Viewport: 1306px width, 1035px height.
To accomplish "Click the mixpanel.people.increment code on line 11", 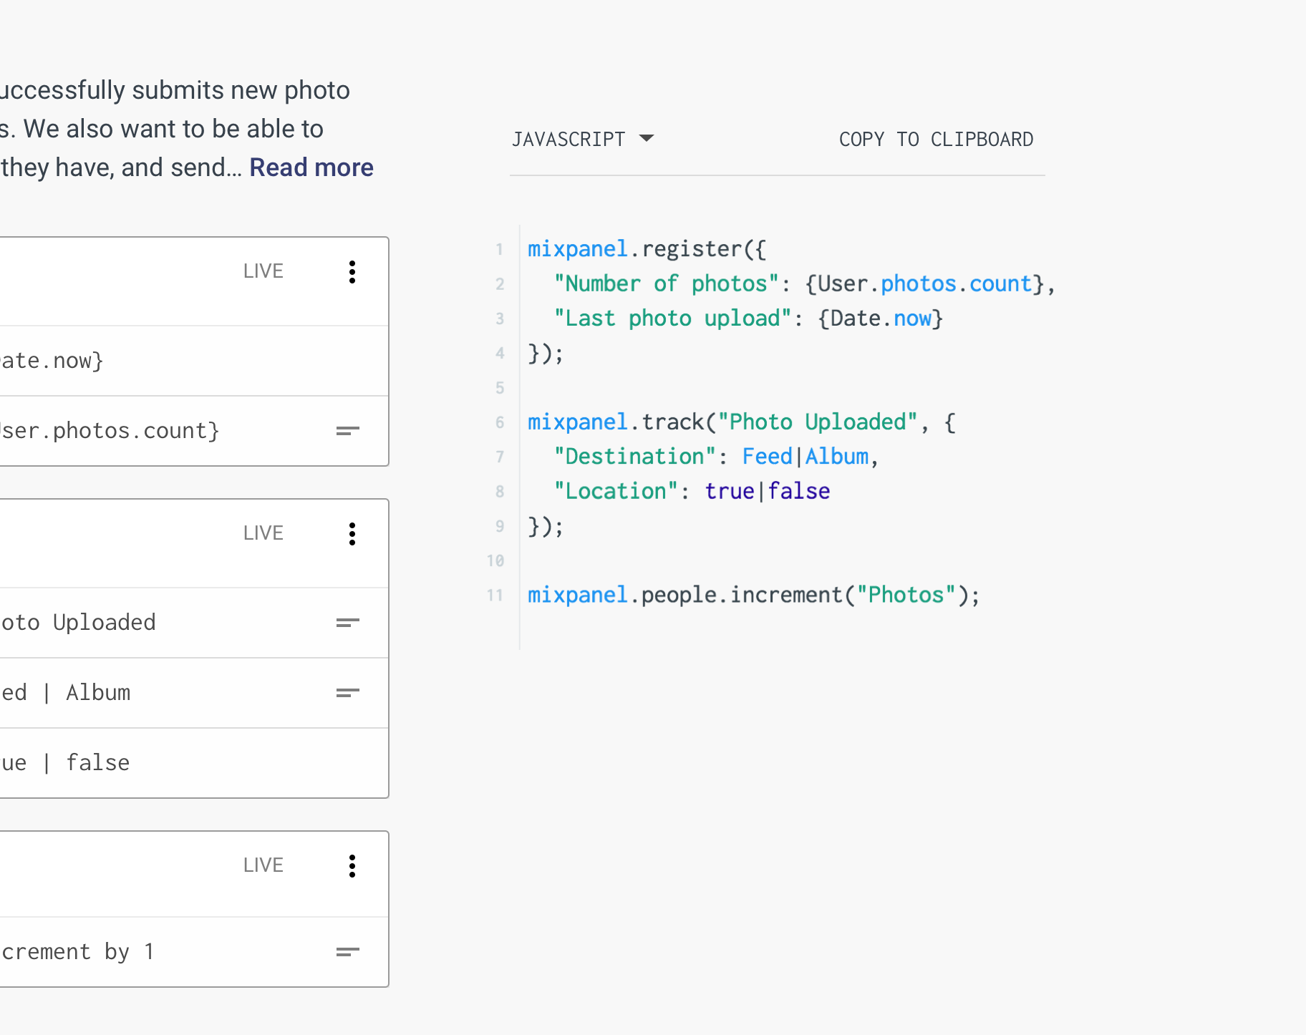I will (753, 596).
